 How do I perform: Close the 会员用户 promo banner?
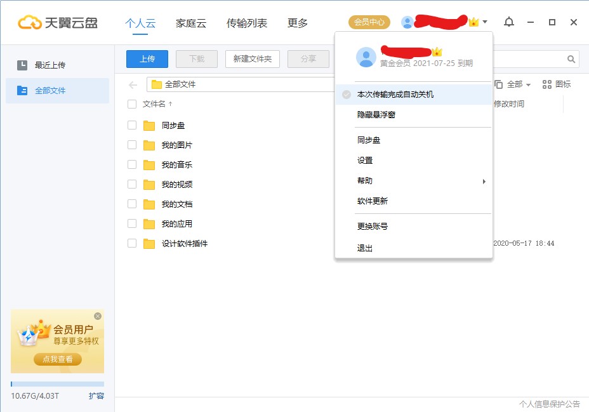[98, 316]
